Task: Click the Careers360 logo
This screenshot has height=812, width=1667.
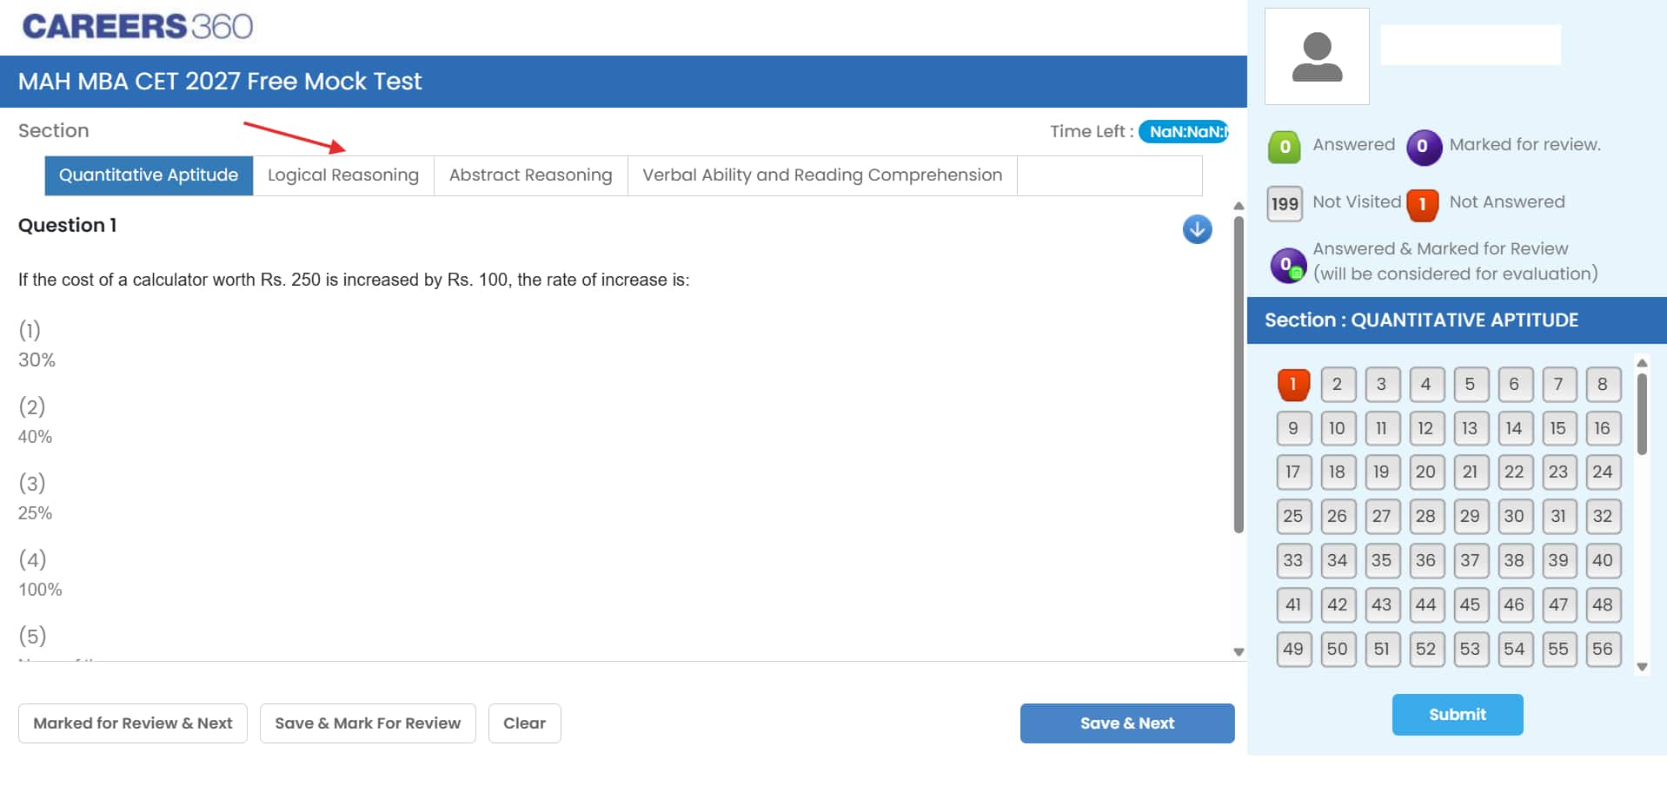Action: click(137, 26)
